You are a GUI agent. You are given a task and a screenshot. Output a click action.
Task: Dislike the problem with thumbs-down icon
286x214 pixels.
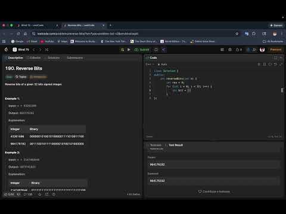[x=18, y=194]
